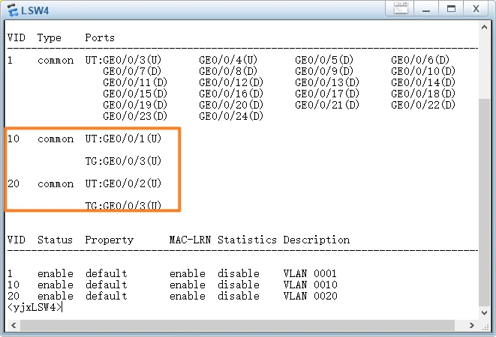Click the VLAN 0001 description text

(x=310, y=273)
